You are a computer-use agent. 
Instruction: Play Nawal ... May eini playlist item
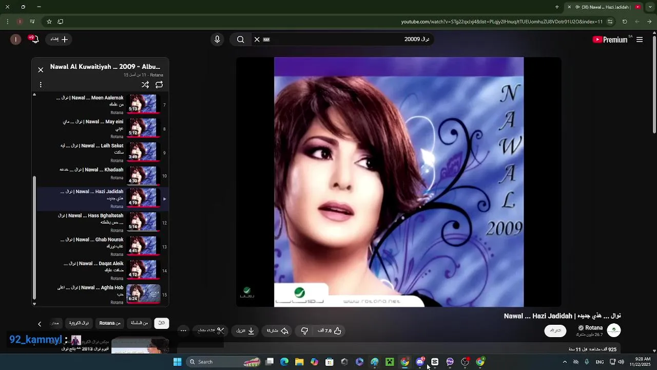(103, 129)
